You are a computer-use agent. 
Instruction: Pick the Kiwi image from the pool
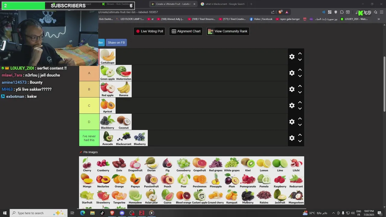tap(248, 165)
